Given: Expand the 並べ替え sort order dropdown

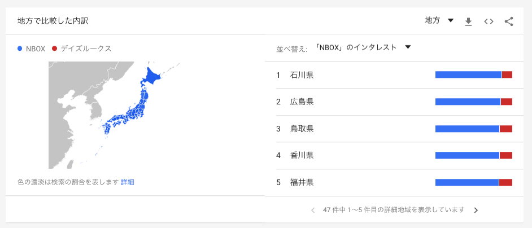Looking at the screenshot, I should tap(363, 47).
